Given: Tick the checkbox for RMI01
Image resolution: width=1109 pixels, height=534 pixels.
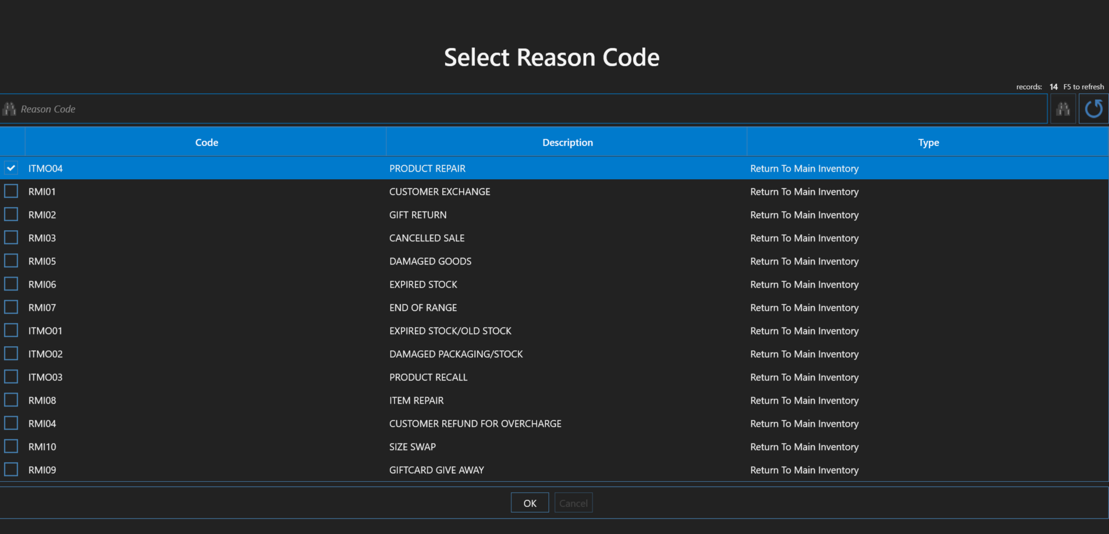Looking at the screenshot, I should (x=11, y=191).
